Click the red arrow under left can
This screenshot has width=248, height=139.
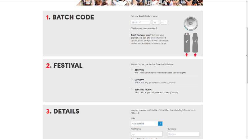pyautogui.click(x=187, y=55)
